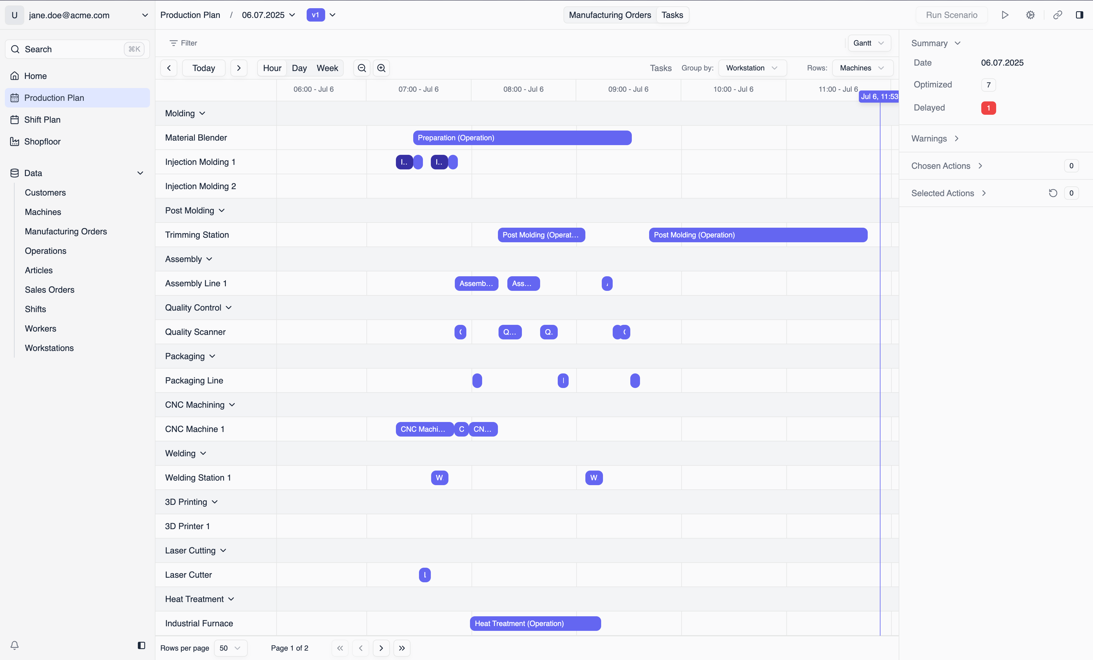Click the Today button

click(x=203, y=68)
